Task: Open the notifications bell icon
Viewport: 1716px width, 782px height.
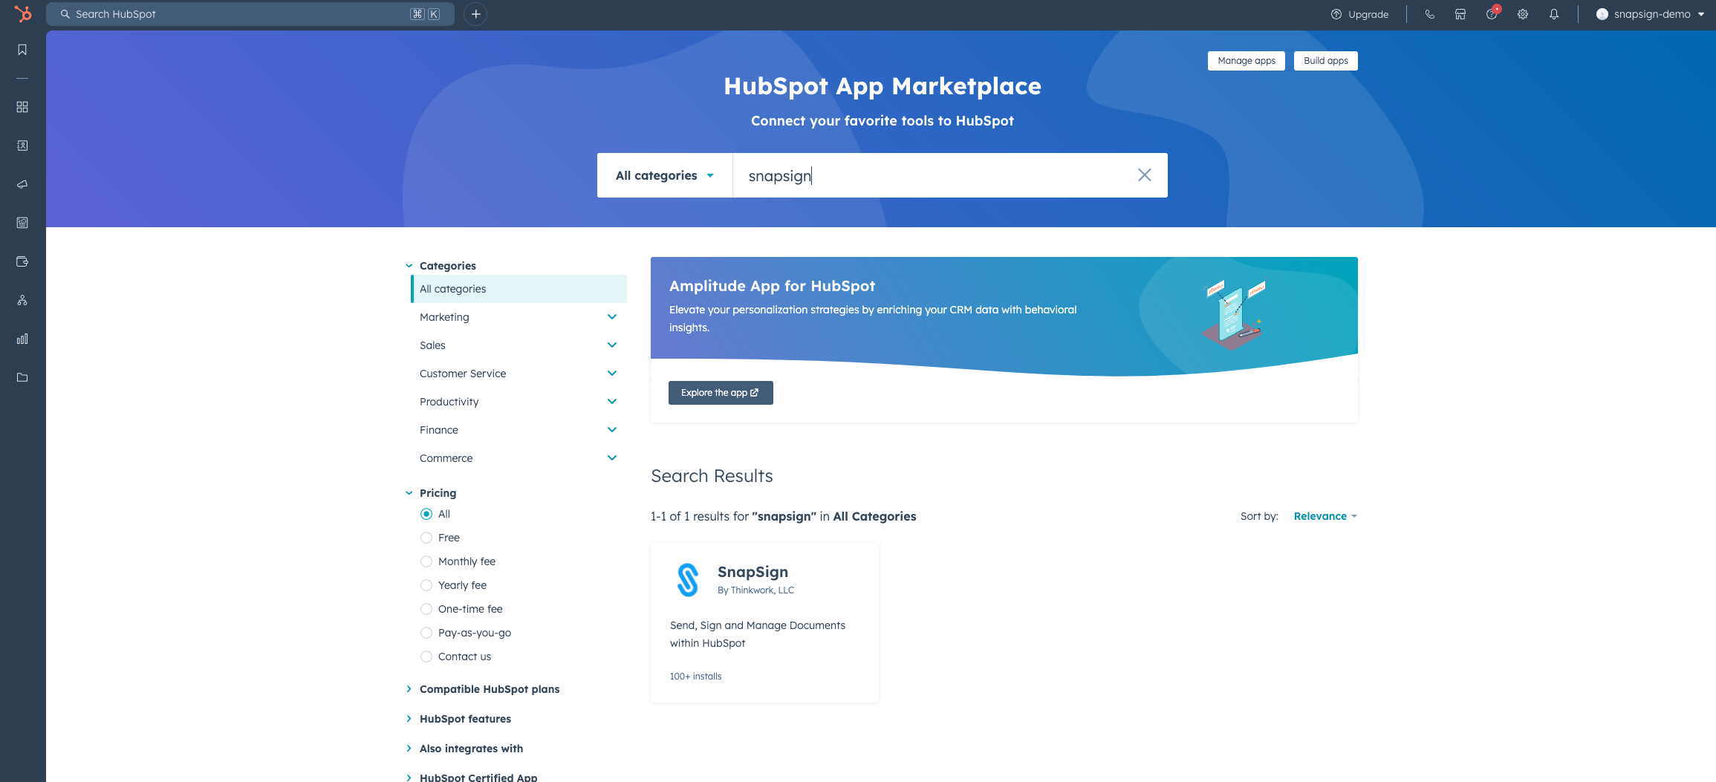Action: pyautogui.click(x=1554, y=14)
